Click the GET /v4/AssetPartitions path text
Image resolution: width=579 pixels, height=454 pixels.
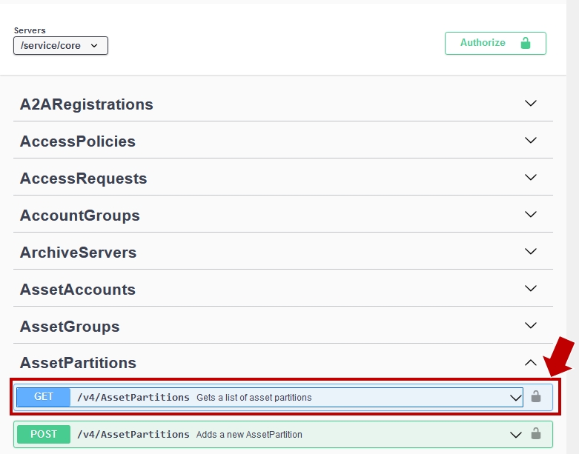133,398
